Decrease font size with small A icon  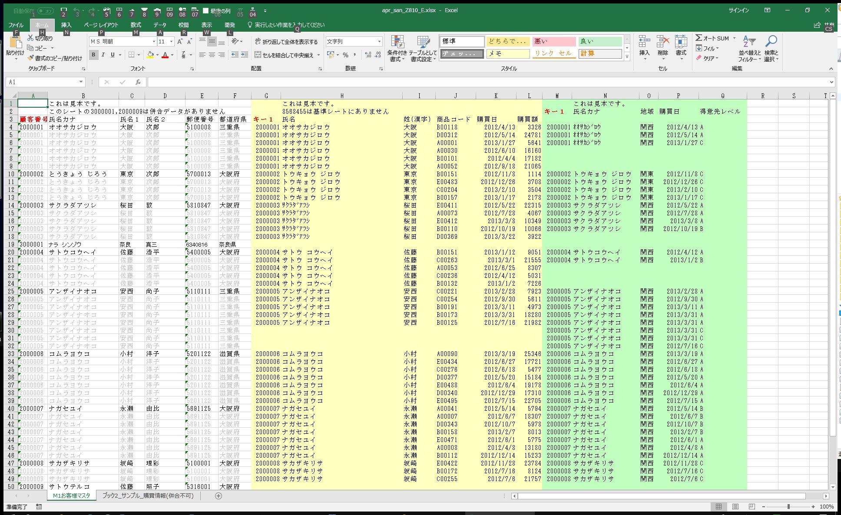(x=189, y=42)
